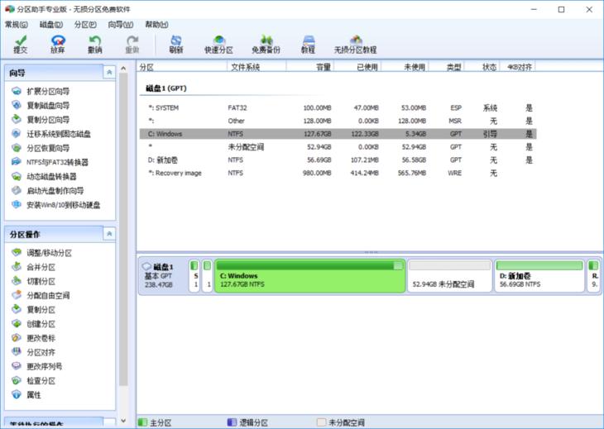This screenshot has width=604, height=429.
Task: Collapse the 向导 panel
Action: (x=109, y=73)
